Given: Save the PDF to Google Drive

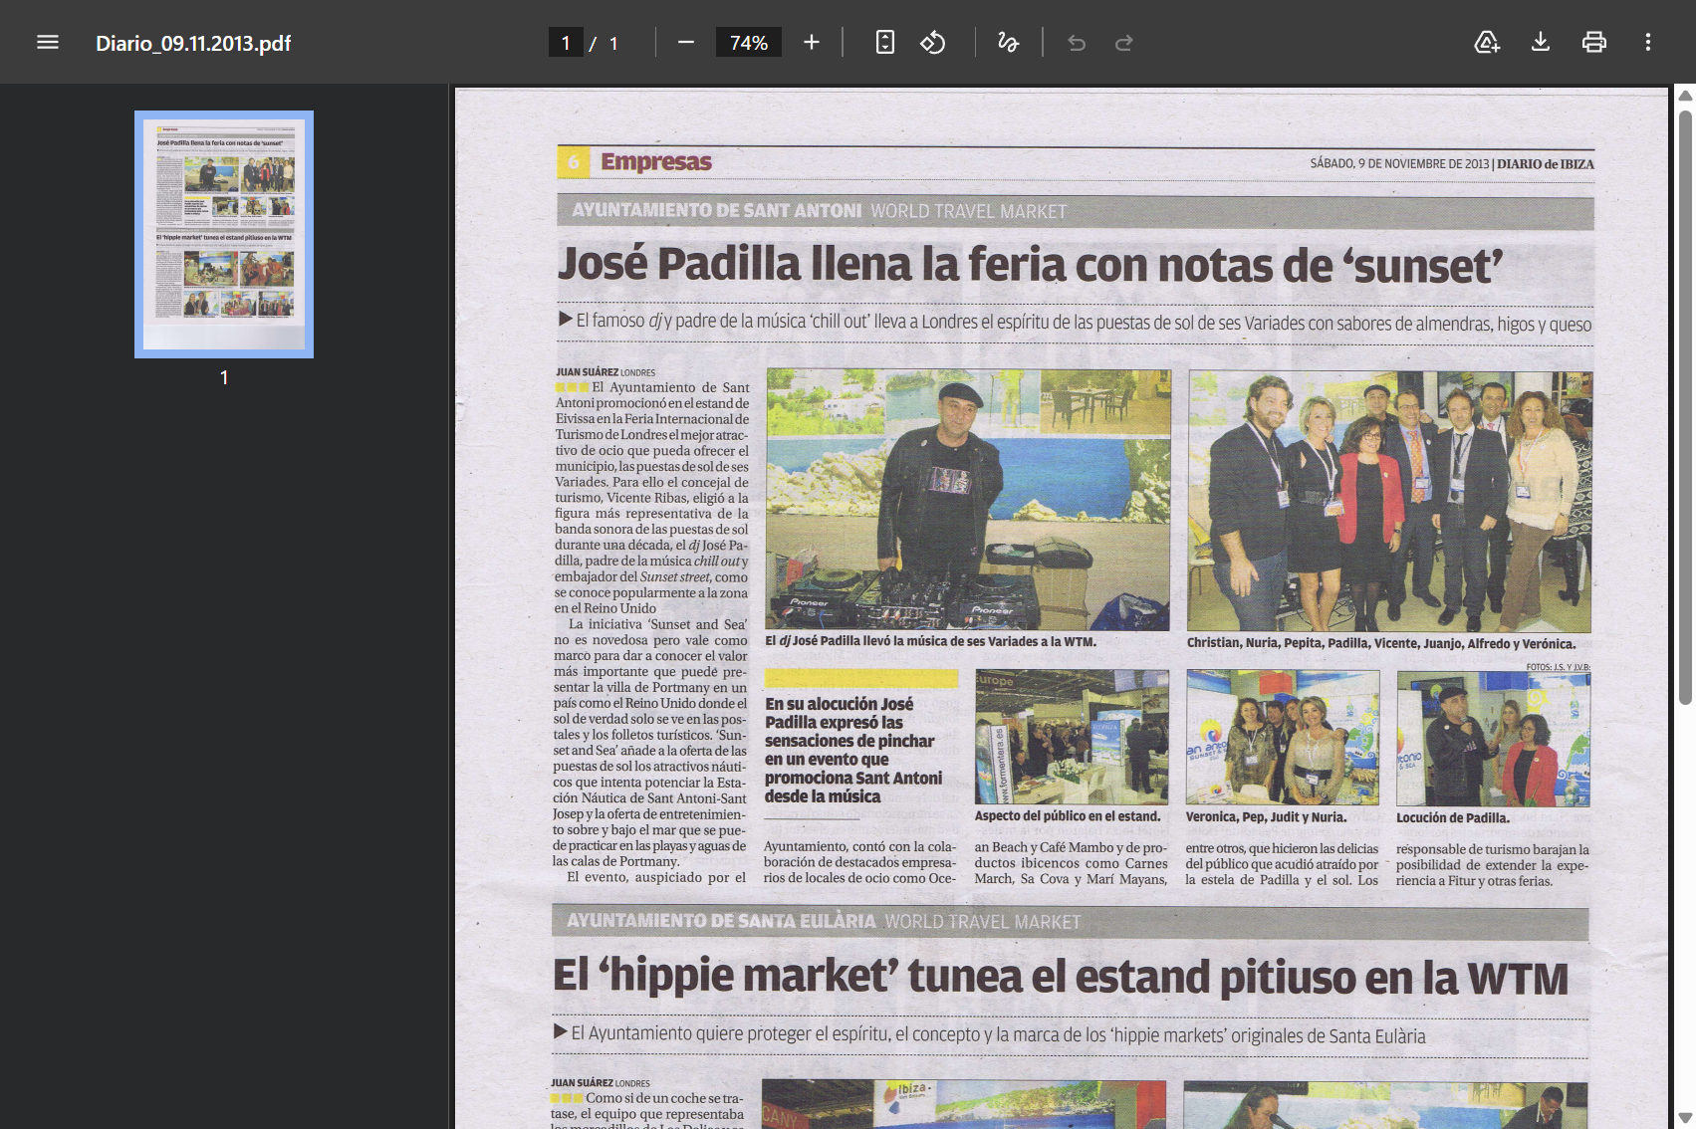Looking at the screenshot, I should 1486,43.
